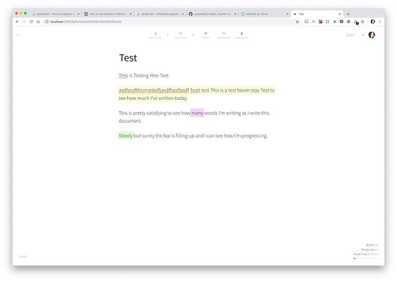
Task: Click the browser forward arrow
Action: pos(24,22)
